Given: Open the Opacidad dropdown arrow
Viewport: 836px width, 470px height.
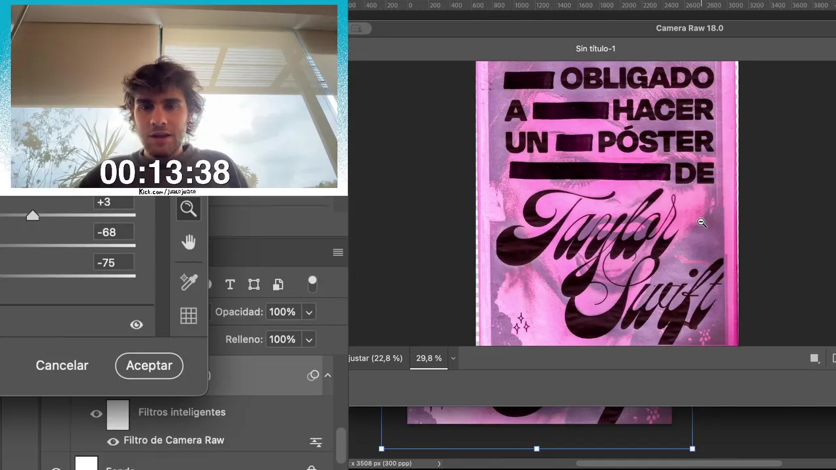Looking at the screenshot, I should tap(309, 312).
